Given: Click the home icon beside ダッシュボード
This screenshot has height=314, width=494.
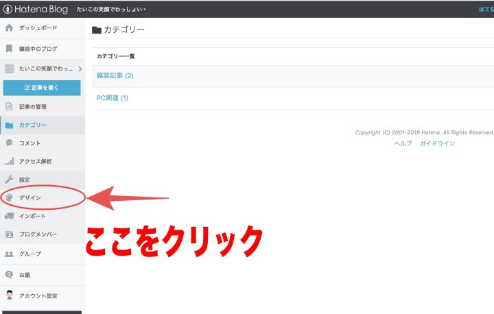Looking at the screenshot, I should (9, 27).
